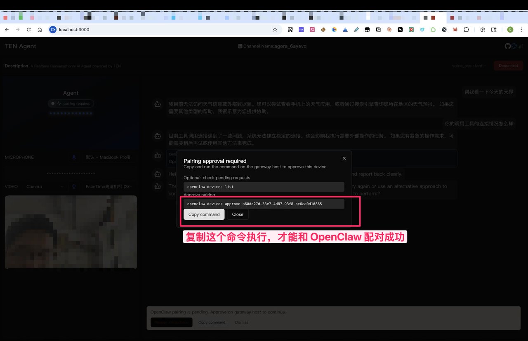Image resolution: width=528 pixels, height=341 pixels.
Task: Open the browser home page icon
Action: (x=40, y=30)
